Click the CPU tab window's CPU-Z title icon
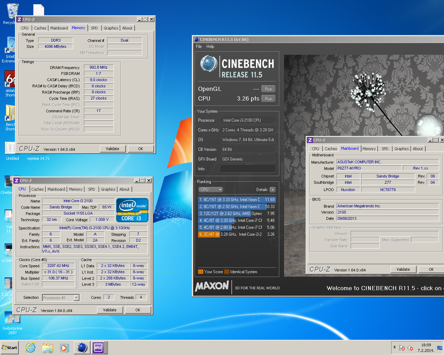 point(17,181)
